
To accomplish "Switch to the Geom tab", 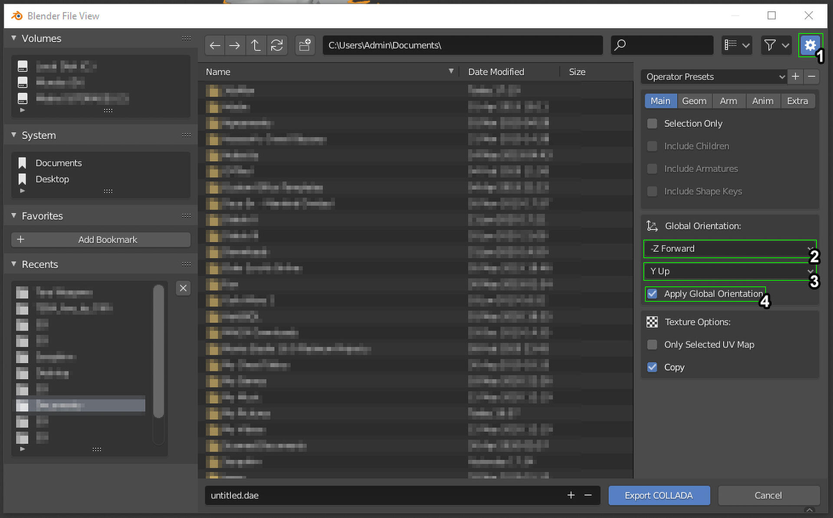I will [694, 101].
